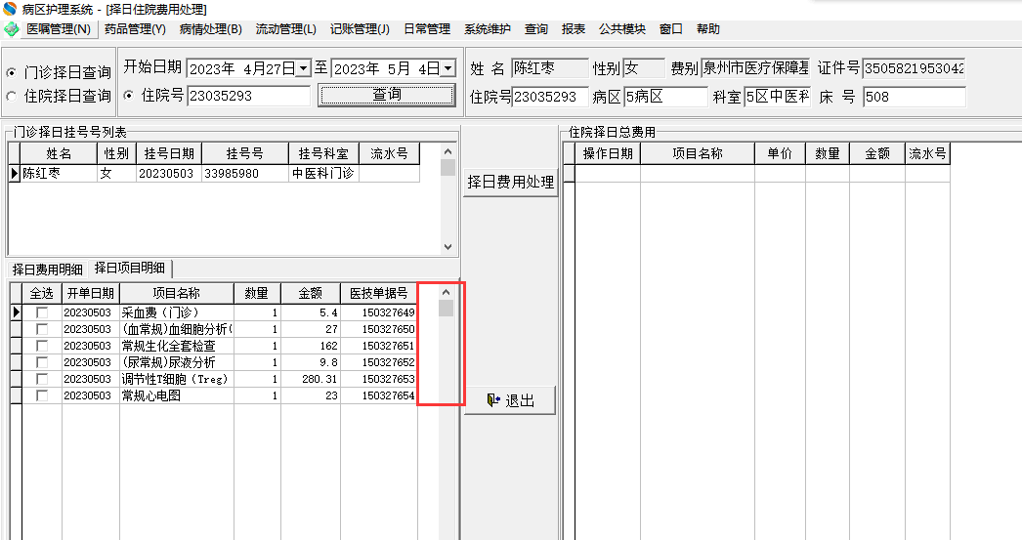
Task: Open the 窗口 menu
Action: tap(670, 29)
